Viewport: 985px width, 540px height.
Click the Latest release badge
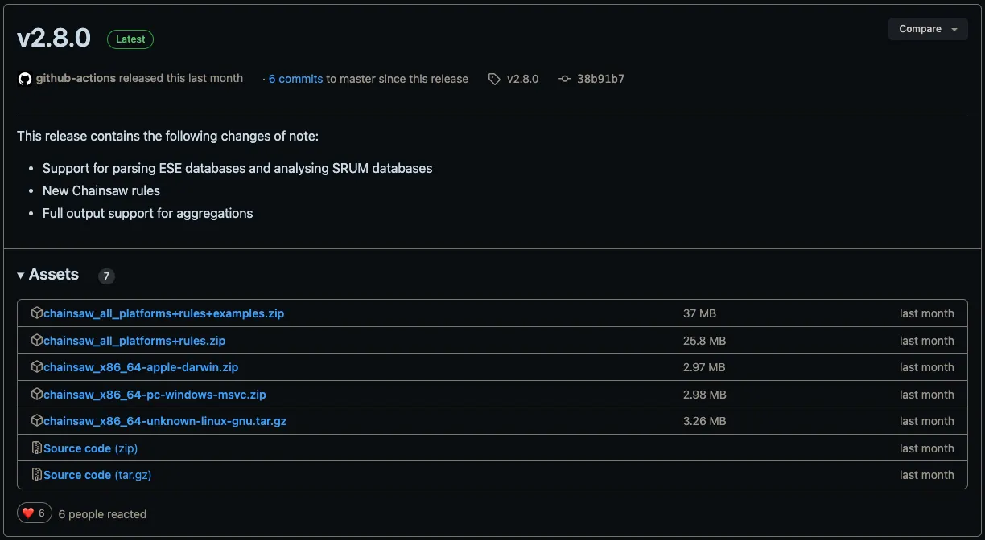click(130, 39)
